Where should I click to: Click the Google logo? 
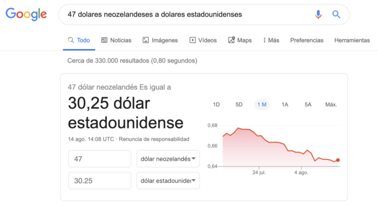(26, 14)
